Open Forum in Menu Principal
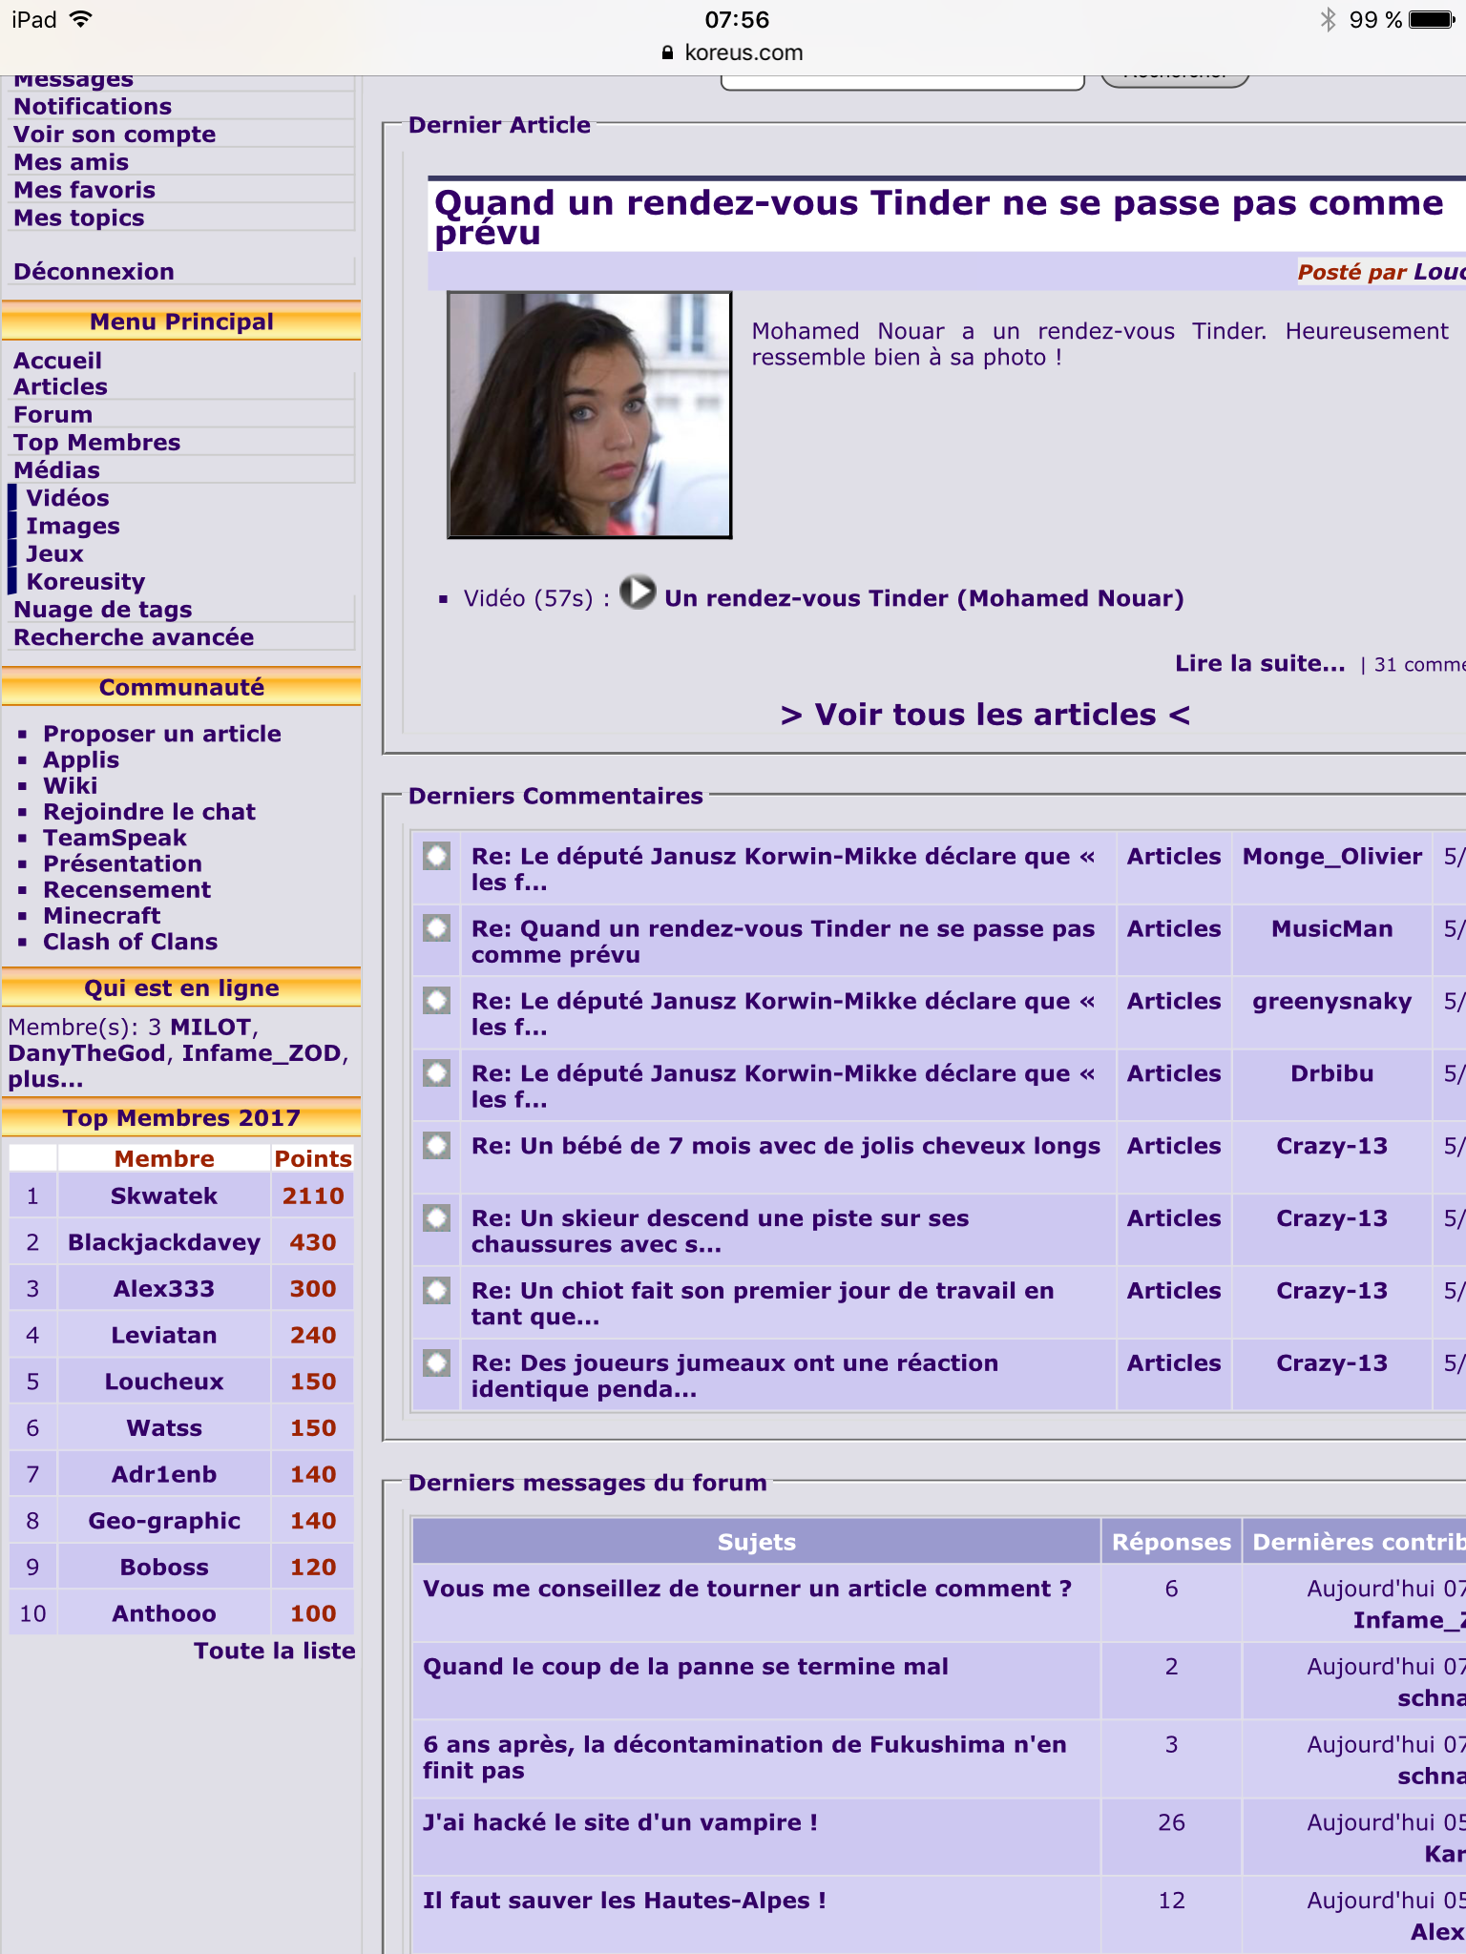 [53, 415]
